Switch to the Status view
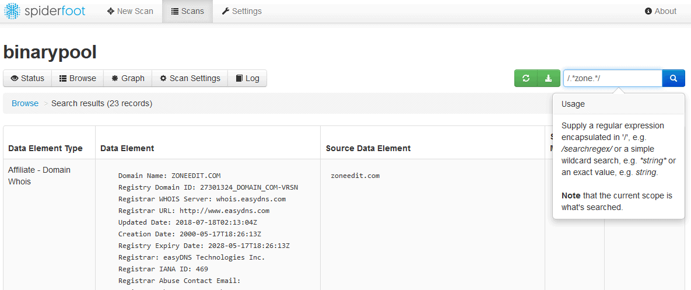 [27, 78]
